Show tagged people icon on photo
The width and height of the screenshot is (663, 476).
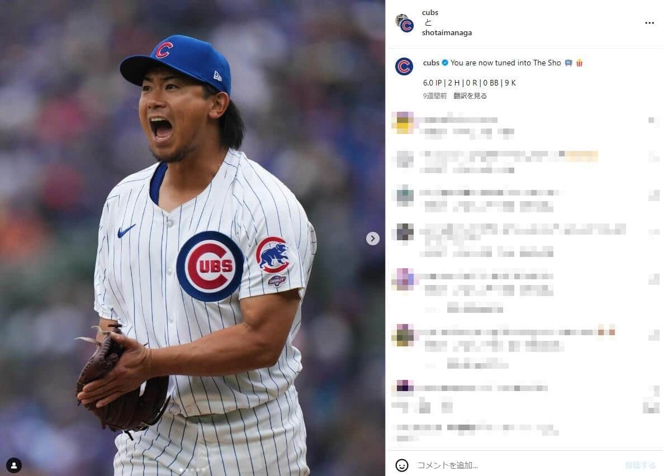(x=14, y=465)
